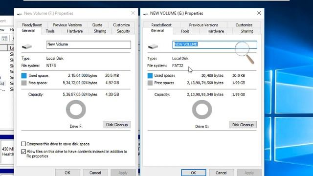Click the drive icon in G: Properties General tab
This screenshot has height=176, width=313.
pyautogui.click(x=153, y=46)
